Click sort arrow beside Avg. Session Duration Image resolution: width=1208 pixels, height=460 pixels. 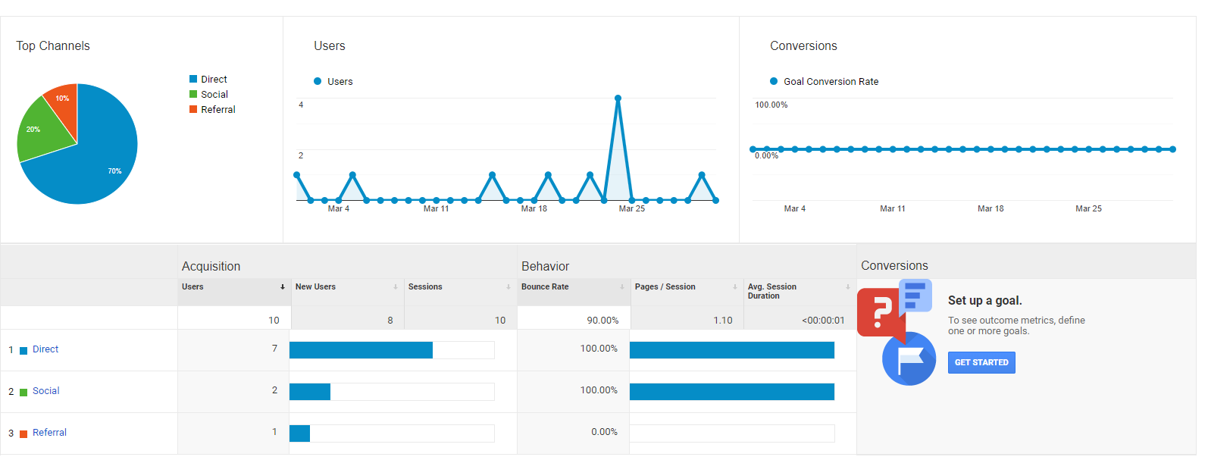coord(848,287)
